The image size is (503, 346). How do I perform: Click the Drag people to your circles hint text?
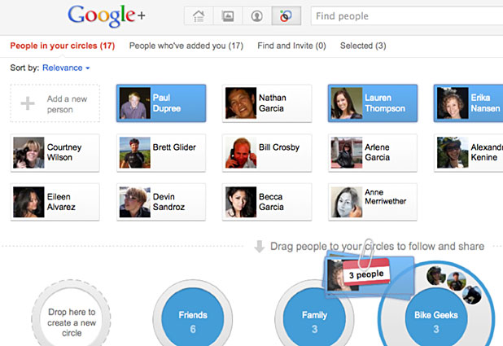click(x=378, y=246)
